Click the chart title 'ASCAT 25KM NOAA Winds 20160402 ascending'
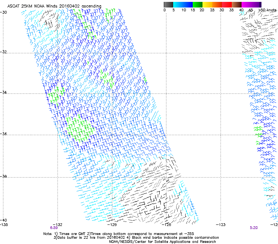 point(54,6)
